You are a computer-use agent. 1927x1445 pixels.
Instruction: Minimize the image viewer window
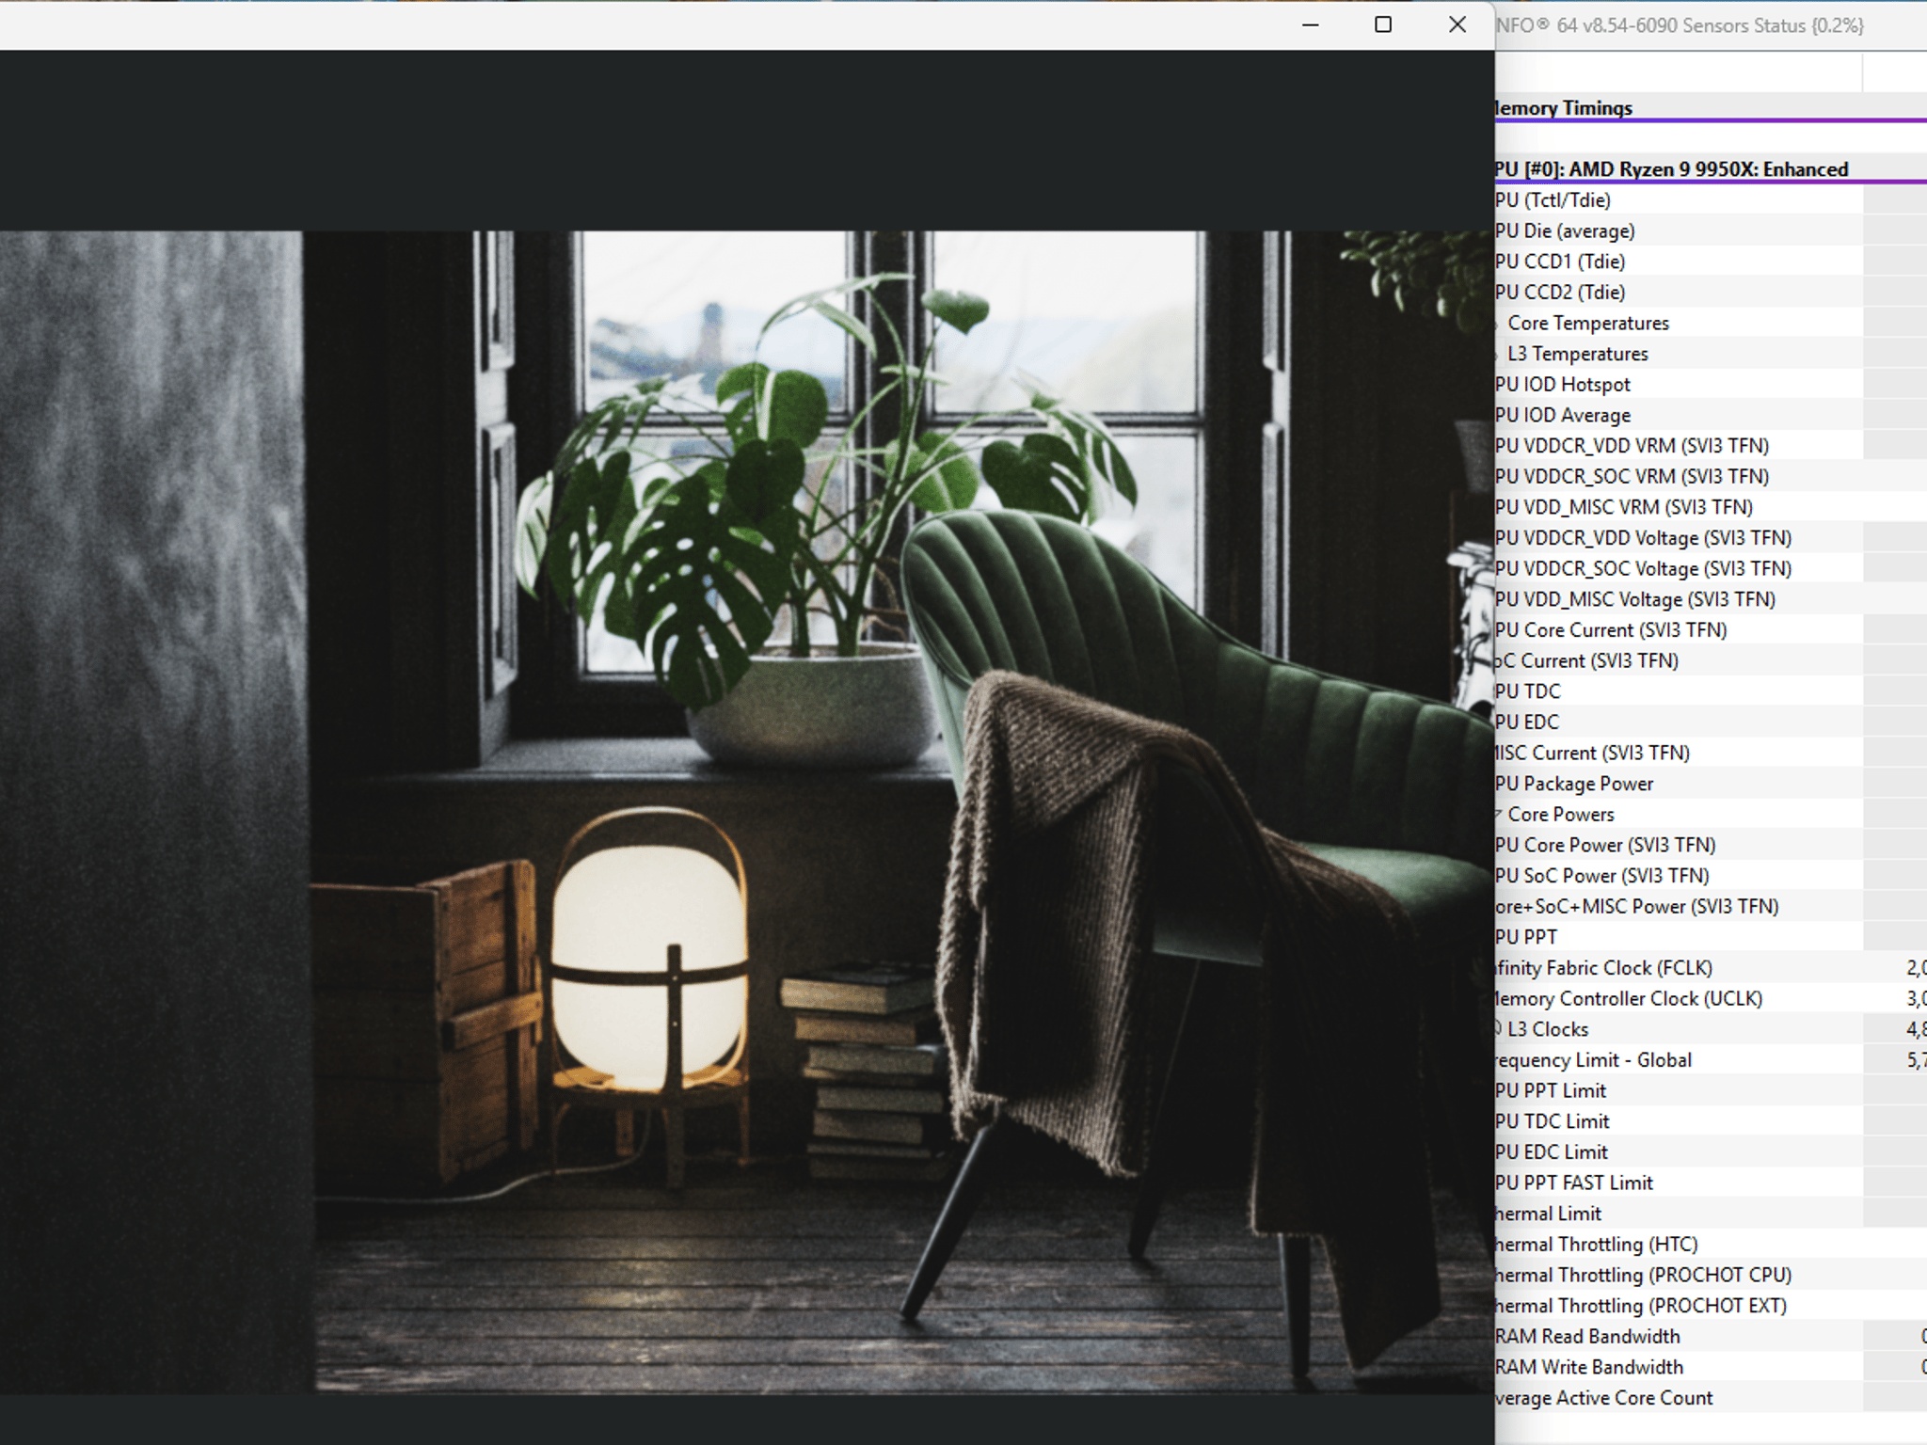[x=1310, y=25]
